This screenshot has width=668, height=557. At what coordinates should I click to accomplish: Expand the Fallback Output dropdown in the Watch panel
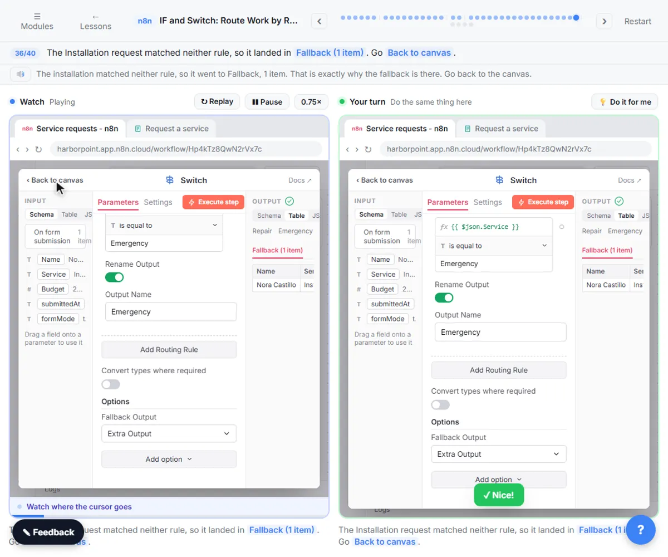tap(169, 433)
